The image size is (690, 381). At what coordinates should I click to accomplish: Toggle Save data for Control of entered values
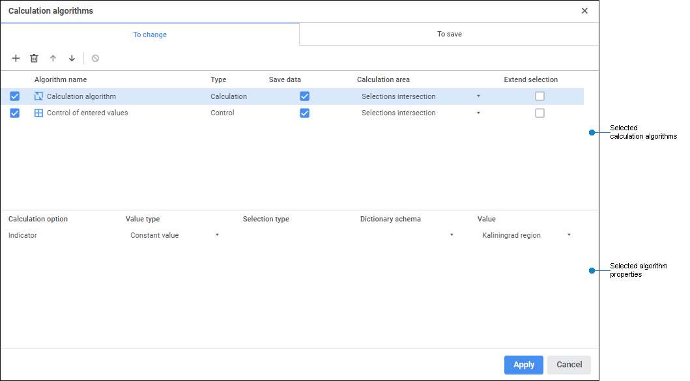tap(304, 113)
